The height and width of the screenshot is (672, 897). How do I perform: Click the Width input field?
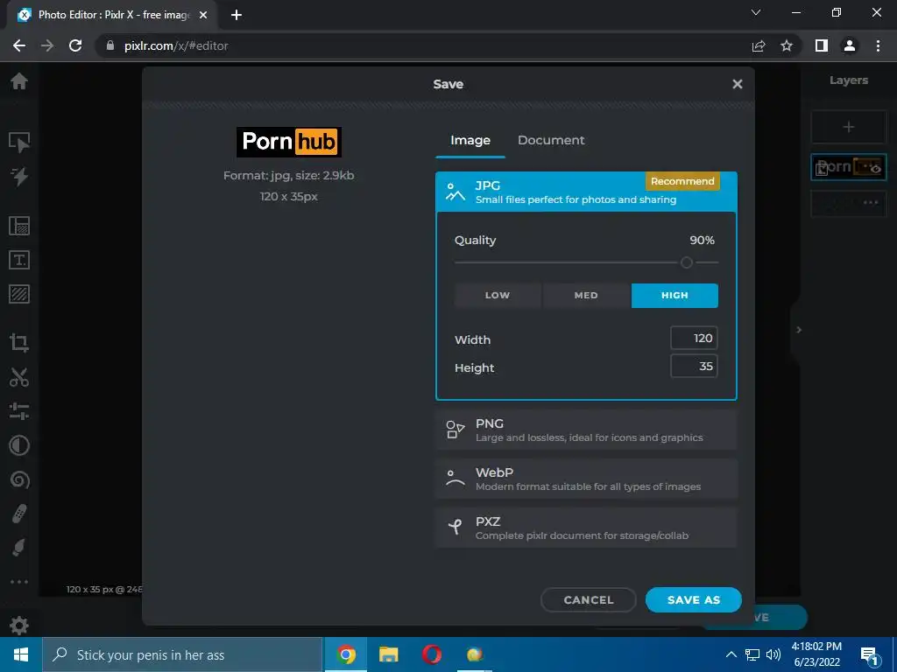(694, 338)
